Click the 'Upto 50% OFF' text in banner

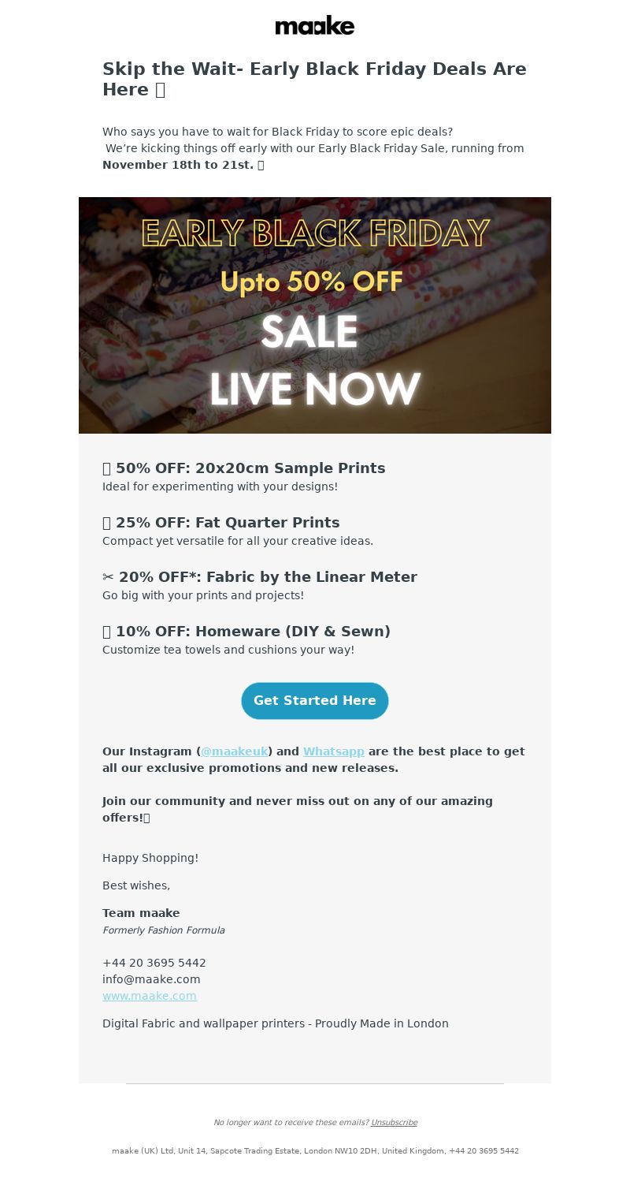pyautogui.click(x=311, y=282)
